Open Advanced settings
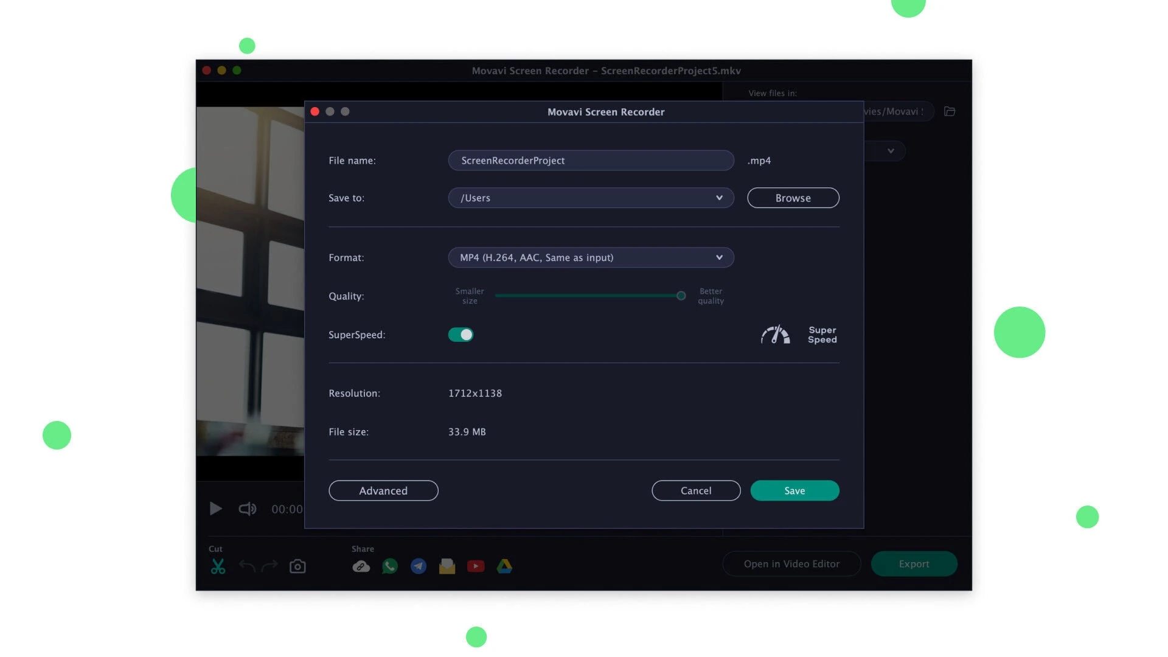 [x=383, y=490]
